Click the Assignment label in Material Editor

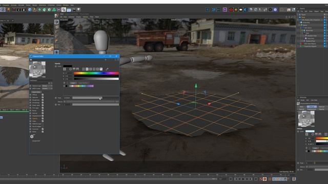click(x=36, y=141)
